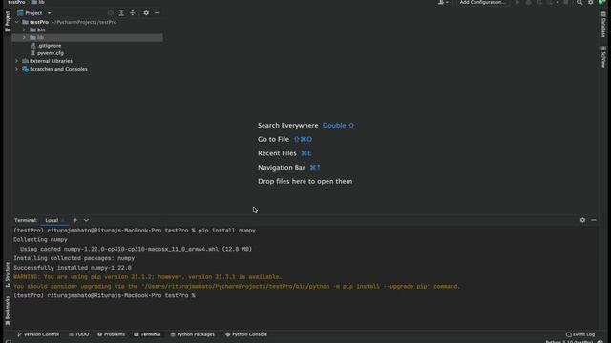This screenshot has width=611, height=343.
Task: Expand the bin folder arrow
Action: [24, 30]
